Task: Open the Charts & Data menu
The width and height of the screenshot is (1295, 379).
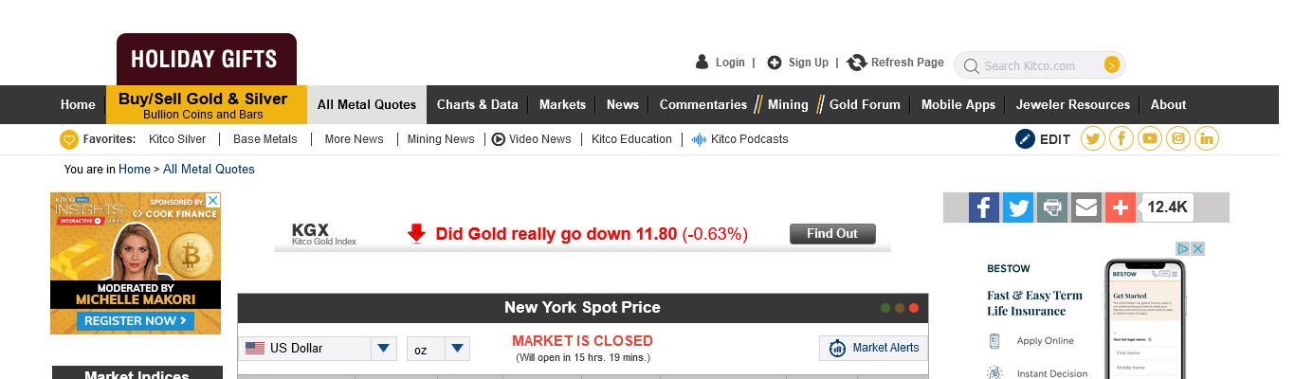Action: pos(477,104)
